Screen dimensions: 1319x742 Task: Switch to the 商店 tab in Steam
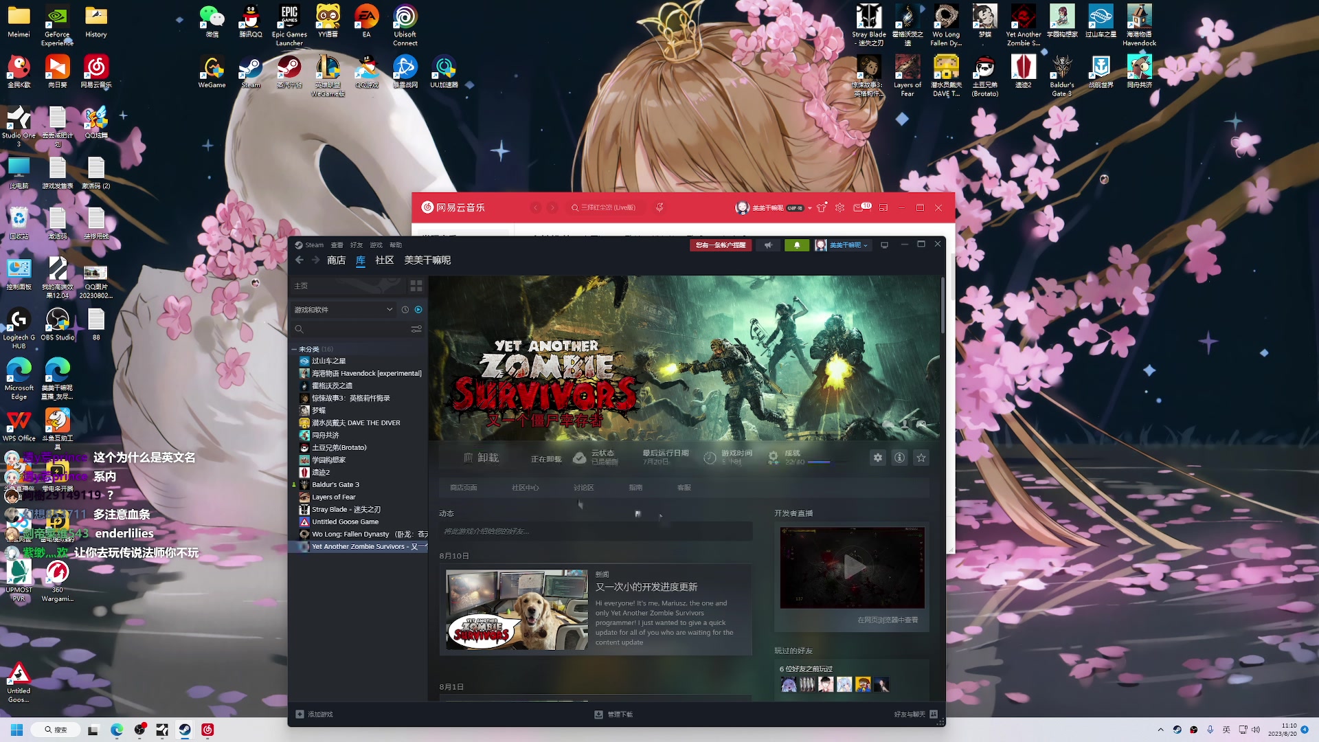pos(336,260)
